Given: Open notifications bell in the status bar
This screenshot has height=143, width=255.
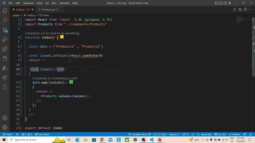Looking at the screenshot, I should pos(251,134).
